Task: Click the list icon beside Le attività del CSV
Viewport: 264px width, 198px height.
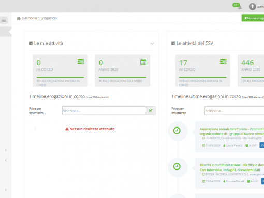Action: click(x=173, y=43)
